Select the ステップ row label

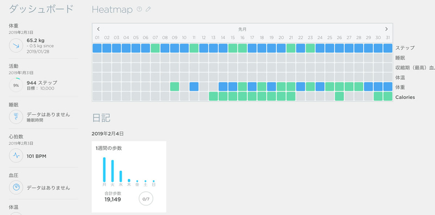click(405, 48)
